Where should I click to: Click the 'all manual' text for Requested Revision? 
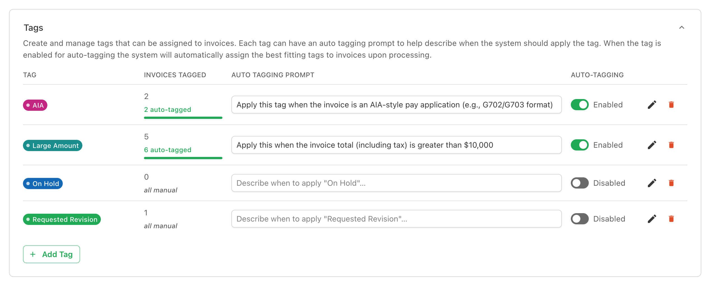160,226
